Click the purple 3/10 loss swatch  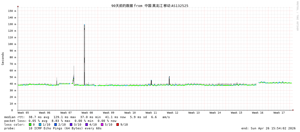[x=71, y=125]
